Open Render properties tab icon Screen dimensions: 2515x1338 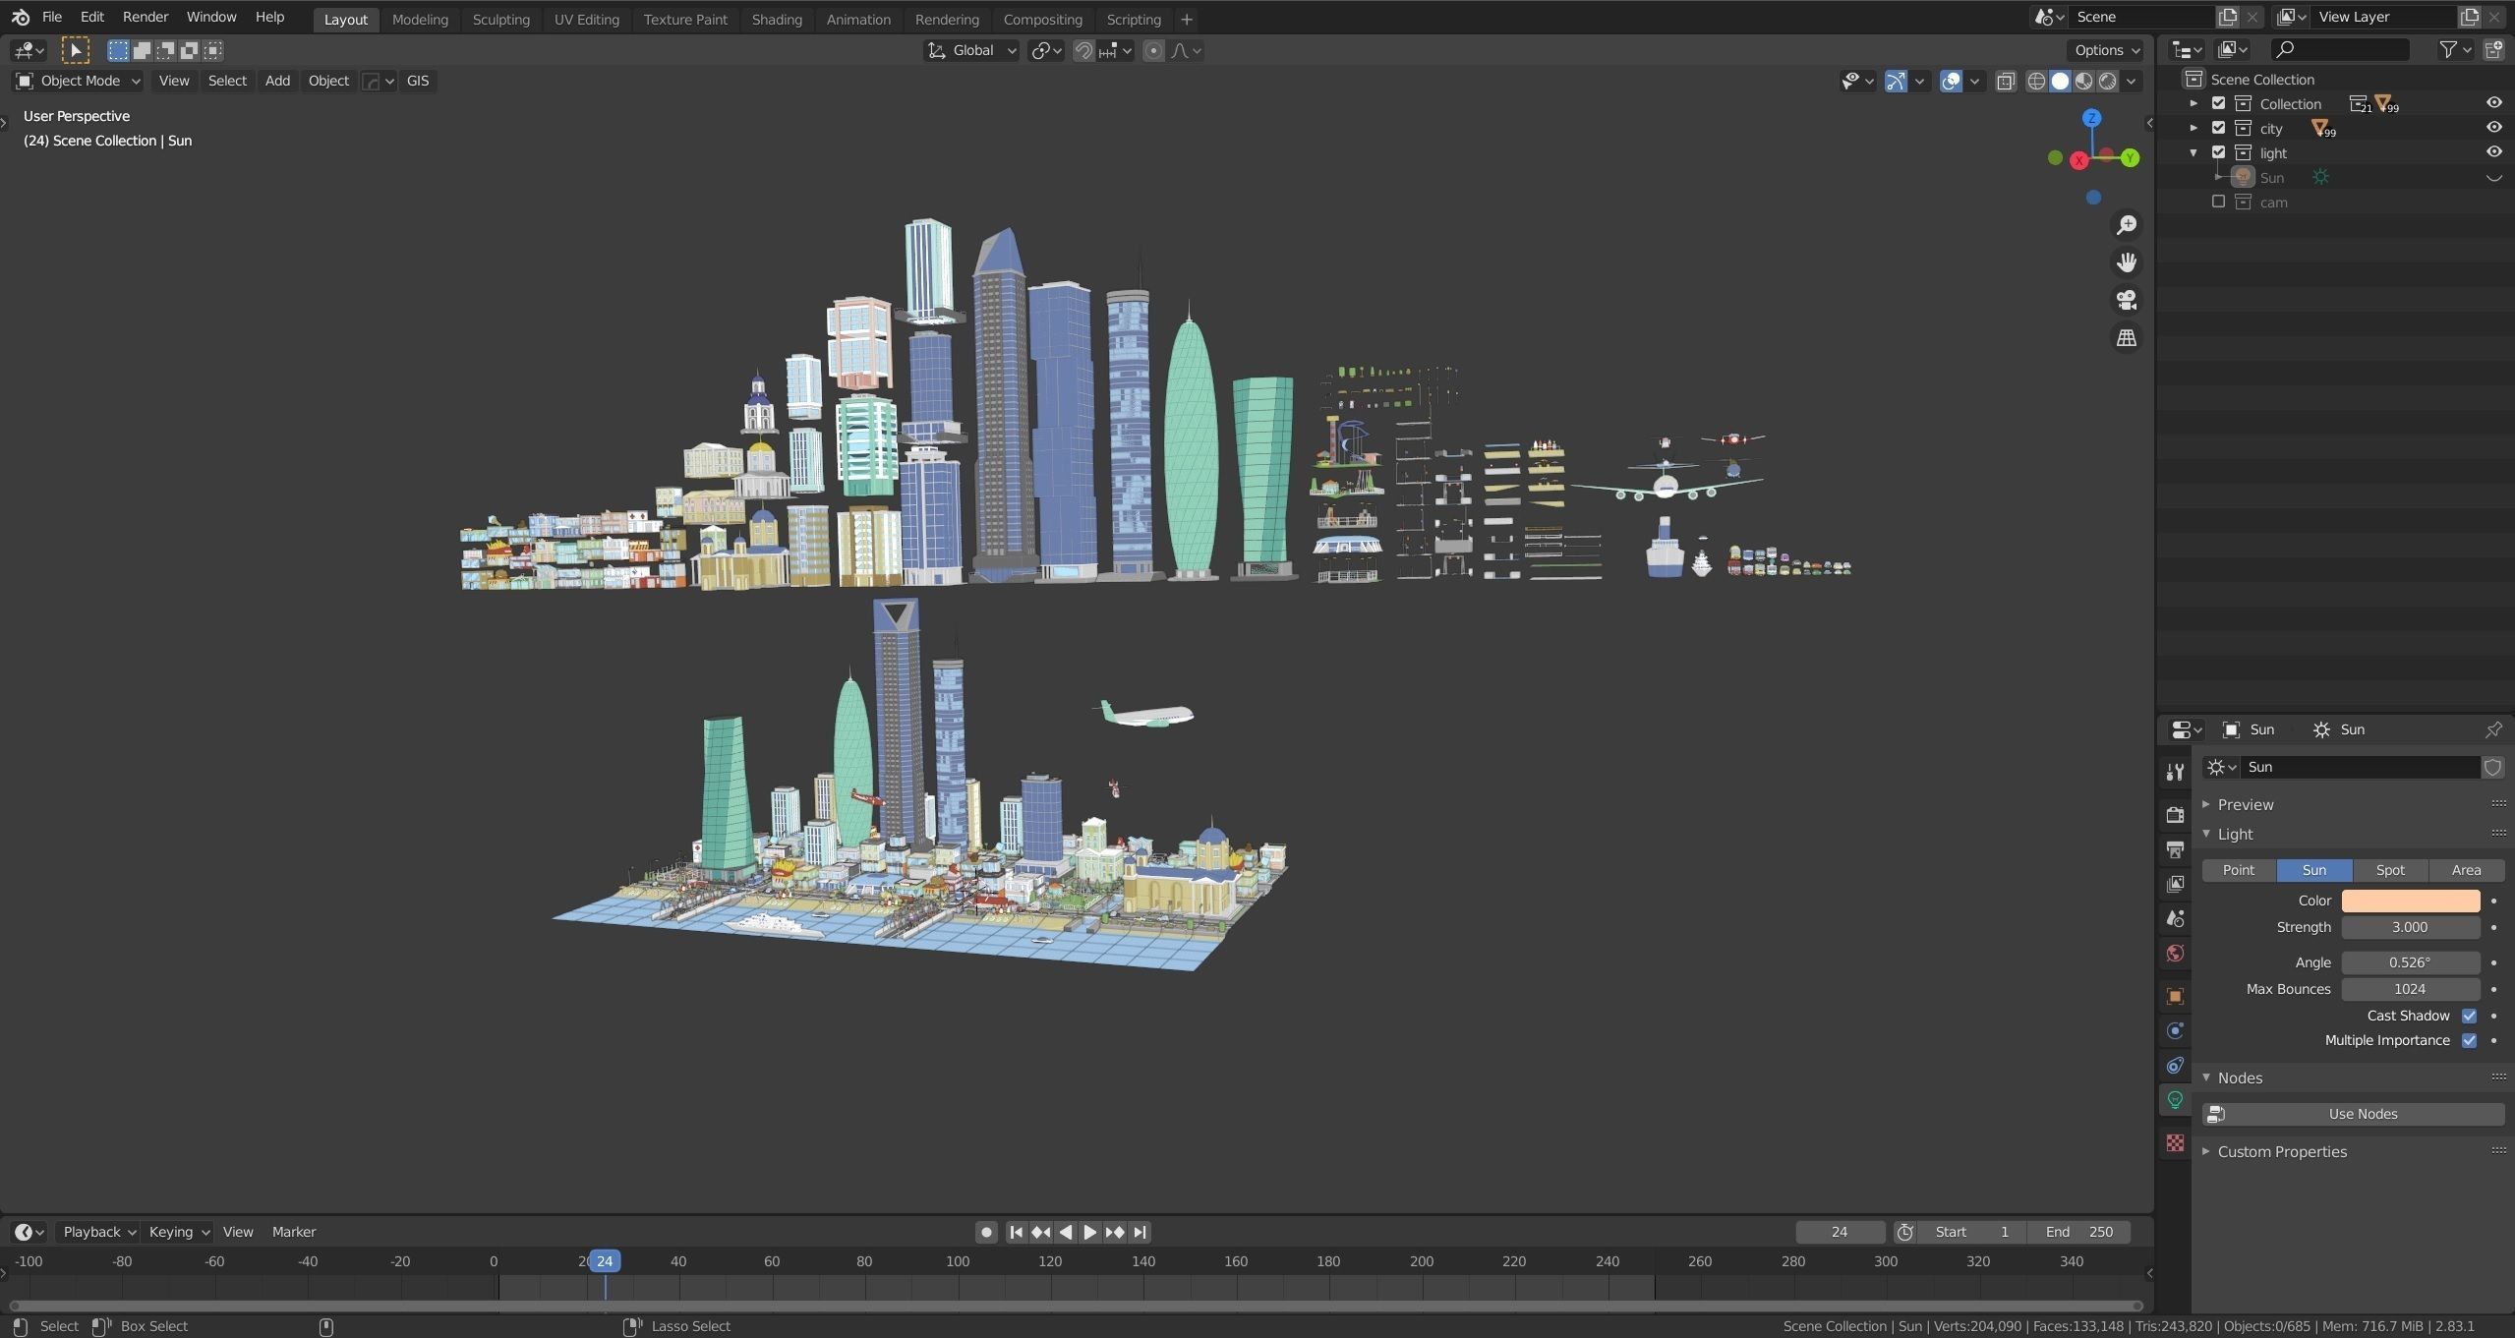pos(2175,814)
